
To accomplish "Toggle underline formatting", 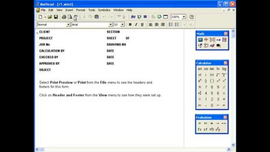I will pyautogui.click(x=142, y=24).
